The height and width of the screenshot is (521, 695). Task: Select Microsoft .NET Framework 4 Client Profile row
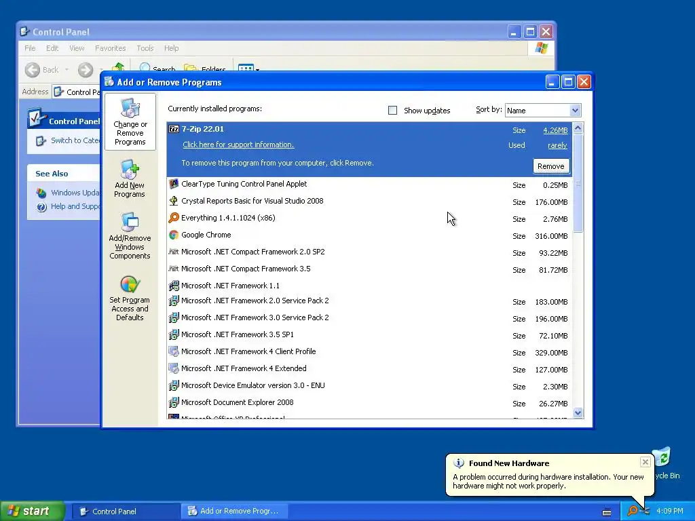coord(369,352)
